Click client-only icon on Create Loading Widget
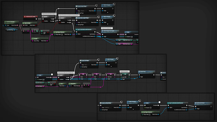The height and width of the screenshot is (122, 217). click(x=121, y=102)
